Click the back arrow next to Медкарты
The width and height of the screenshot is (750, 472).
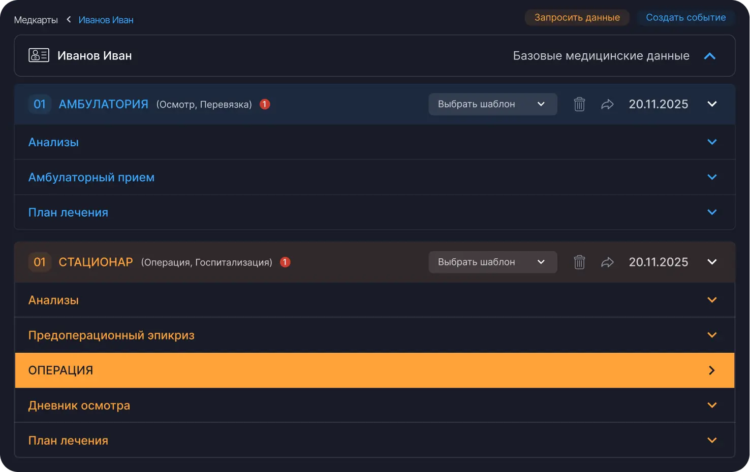69,19
